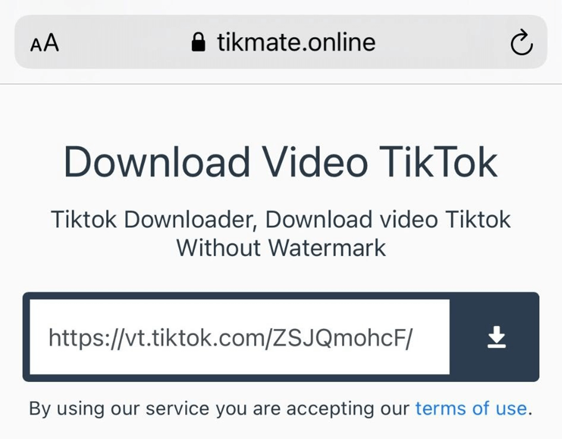Viewport: 562px width, 439px height.
Task: Click the word Video in the main heading
Action: (x=315, y=162)
